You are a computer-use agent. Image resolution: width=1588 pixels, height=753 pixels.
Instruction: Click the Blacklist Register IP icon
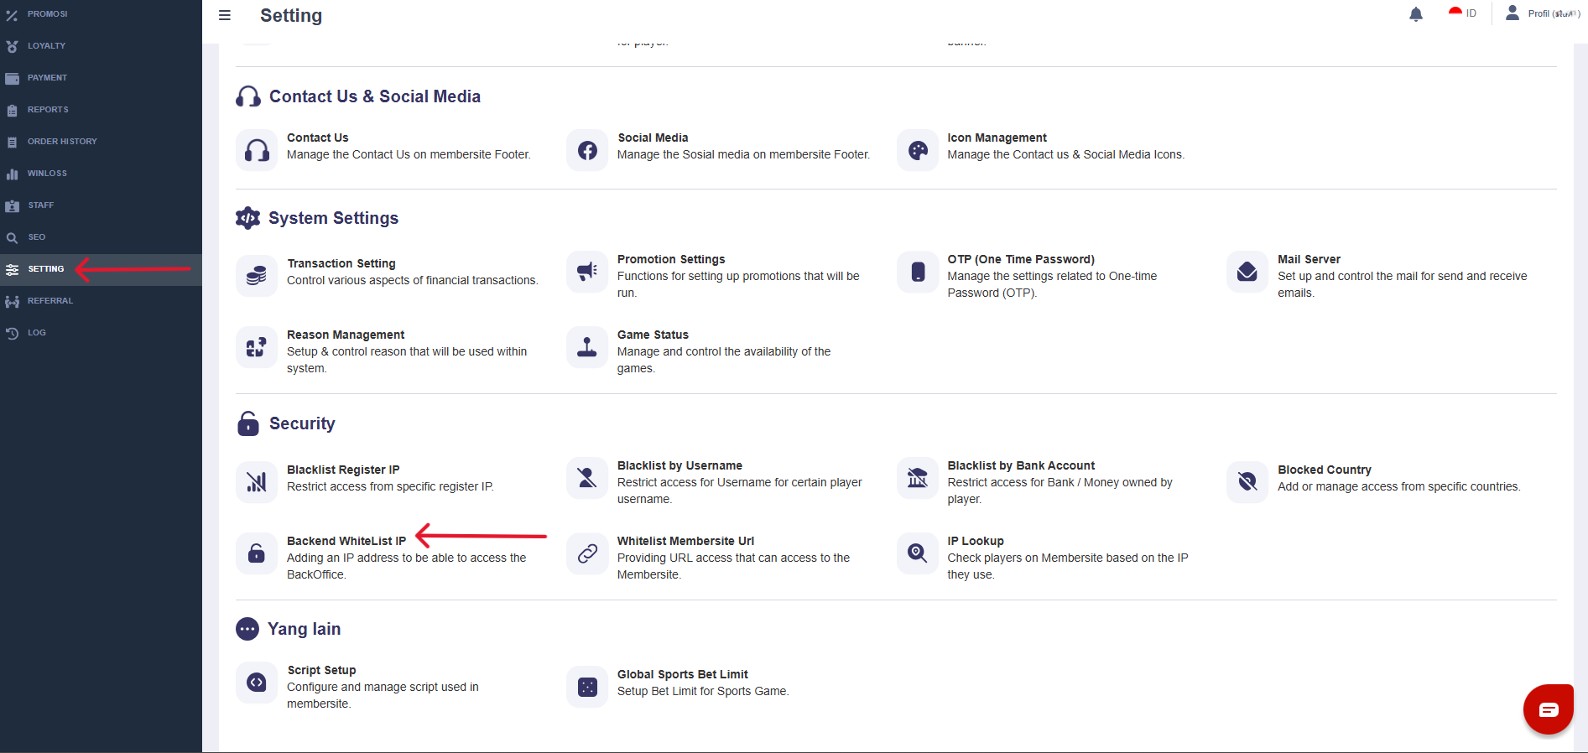click(x=257, y=482)
